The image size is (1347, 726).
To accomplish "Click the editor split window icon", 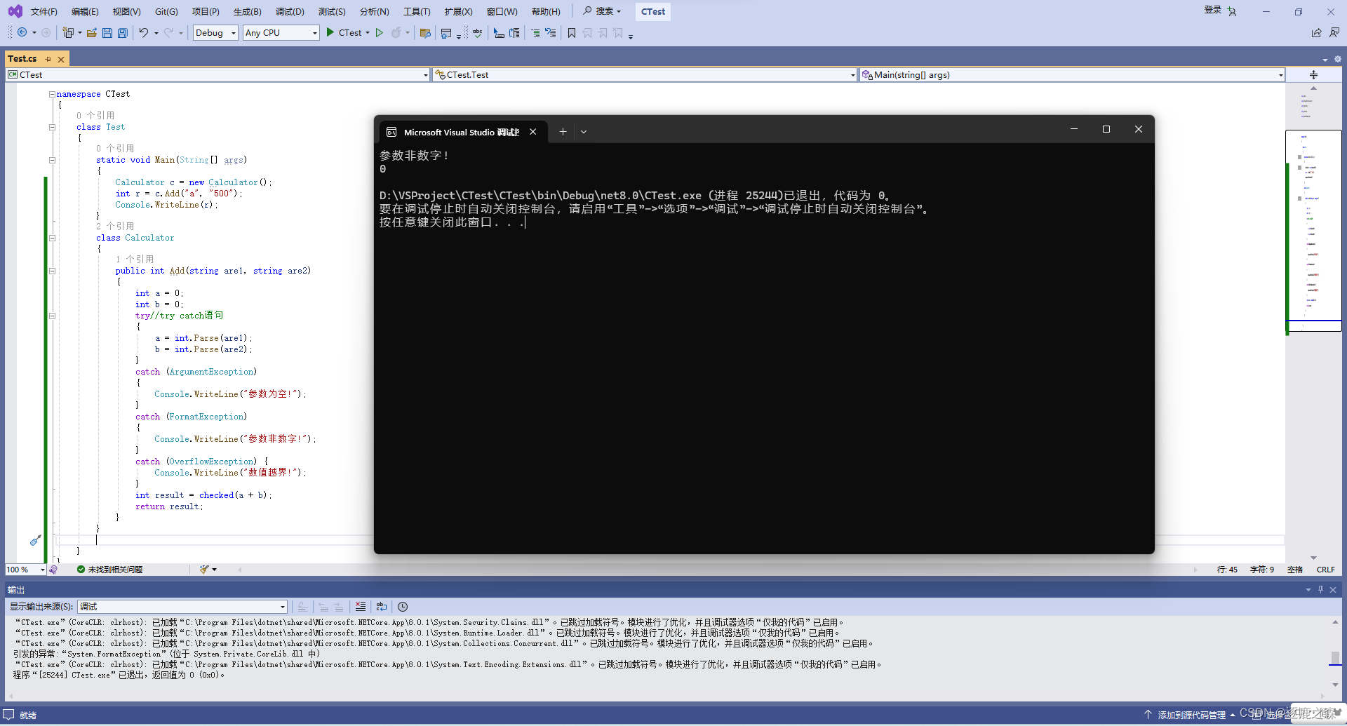I will point(1313,75).
